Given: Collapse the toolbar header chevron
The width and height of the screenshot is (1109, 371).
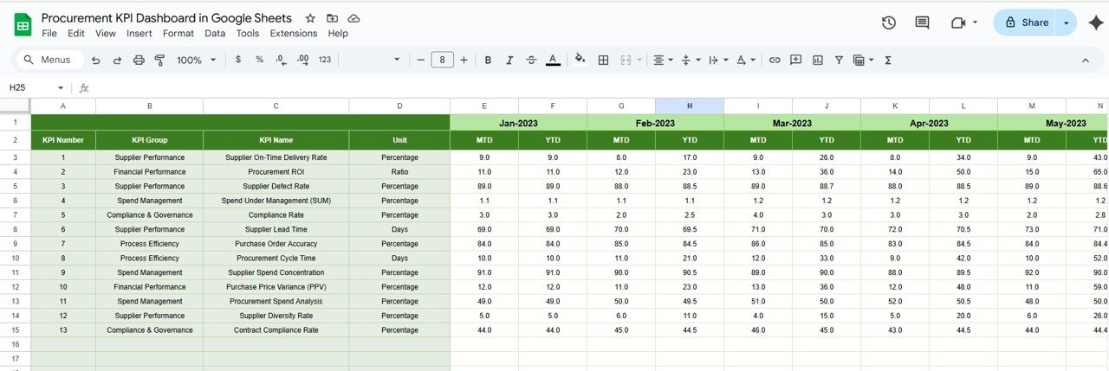Looking at the screenshot, I should (1086, 60).
